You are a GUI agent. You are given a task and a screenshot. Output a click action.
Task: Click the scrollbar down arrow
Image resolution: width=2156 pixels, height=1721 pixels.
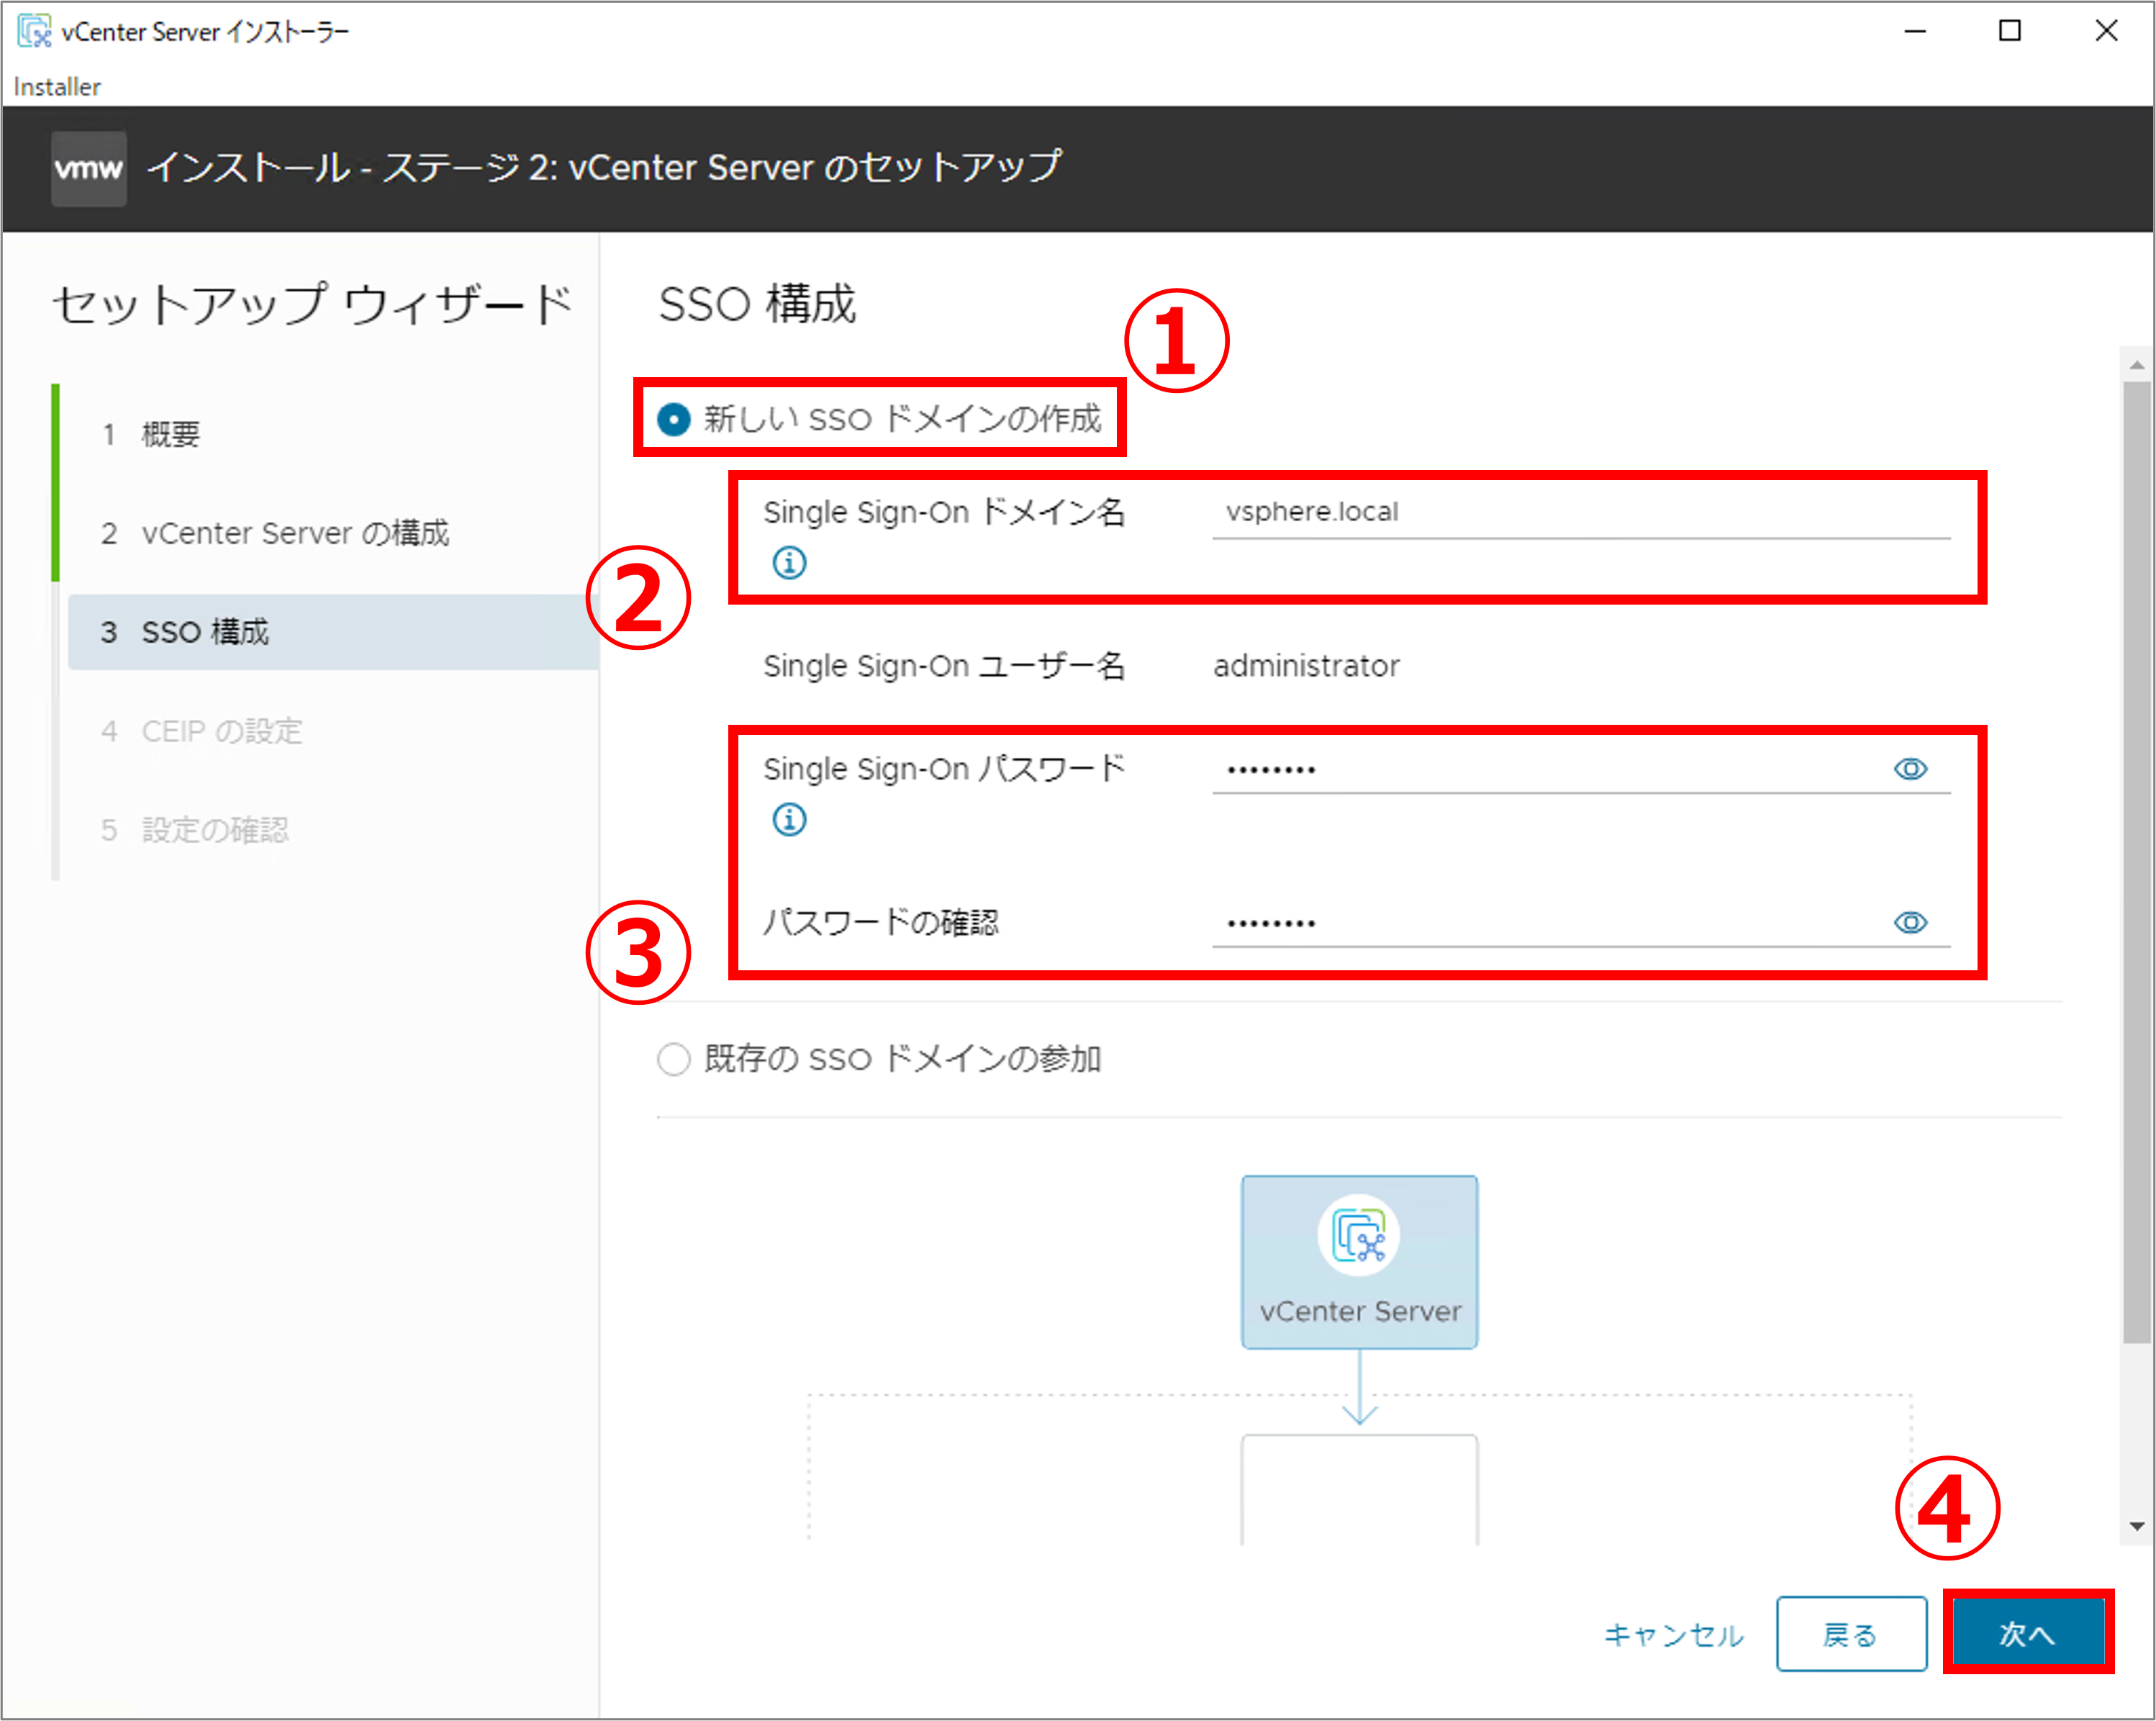2137,1526
